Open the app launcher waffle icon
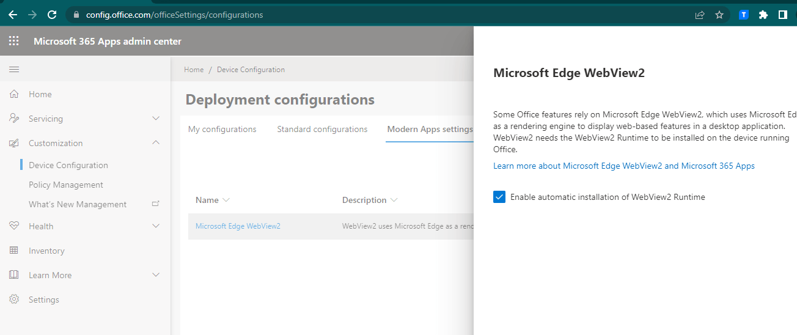This screenshot has height=335, width=797. (x=13, y=42)
